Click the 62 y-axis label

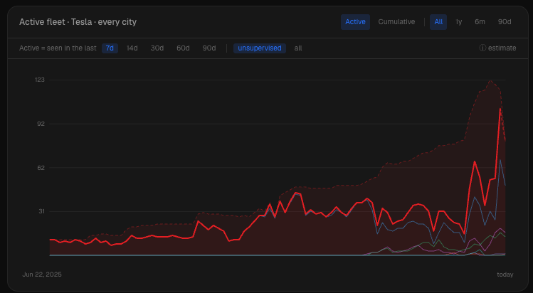click(41, 168)
